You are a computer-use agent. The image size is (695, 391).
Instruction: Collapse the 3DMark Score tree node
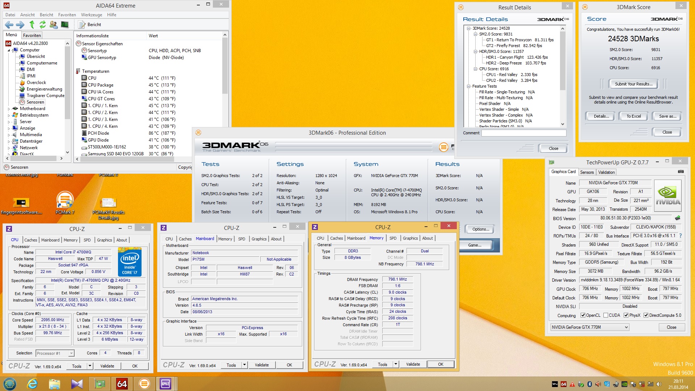[469, 28]
